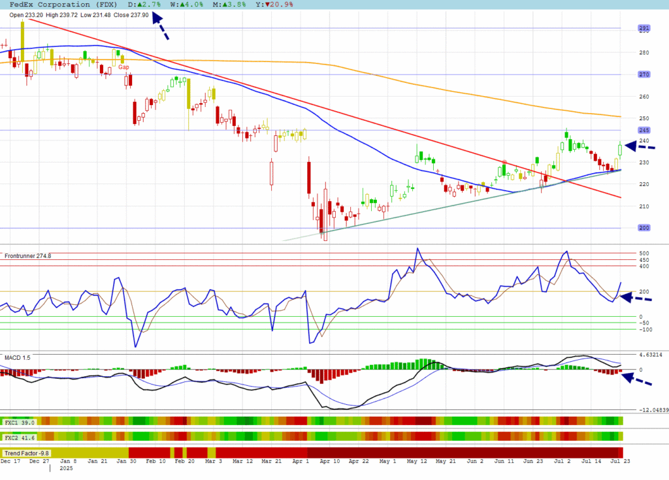The height and width of the screenshot is (480, 669).
Task: Click the FXC1 heat map strip
Action: click(312, 421)
